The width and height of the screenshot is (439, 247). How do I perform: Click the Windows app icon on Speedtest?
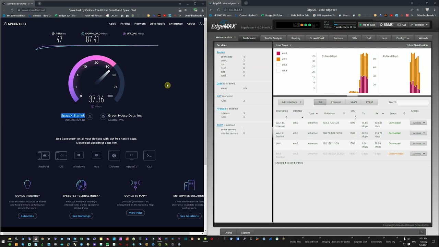(79, 155)
